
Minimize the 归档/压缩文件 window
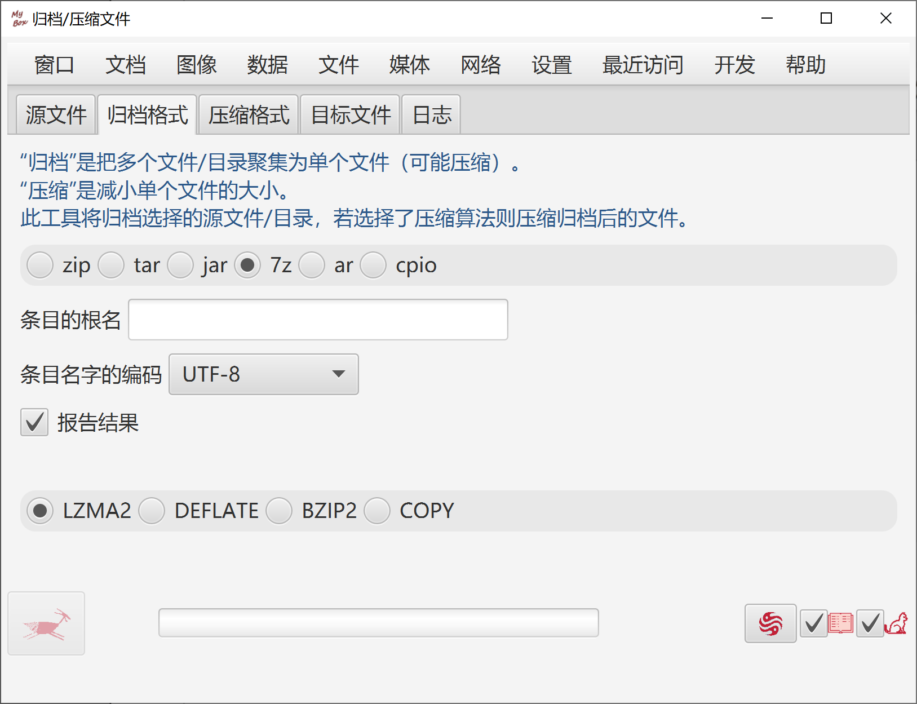(767, 19)
